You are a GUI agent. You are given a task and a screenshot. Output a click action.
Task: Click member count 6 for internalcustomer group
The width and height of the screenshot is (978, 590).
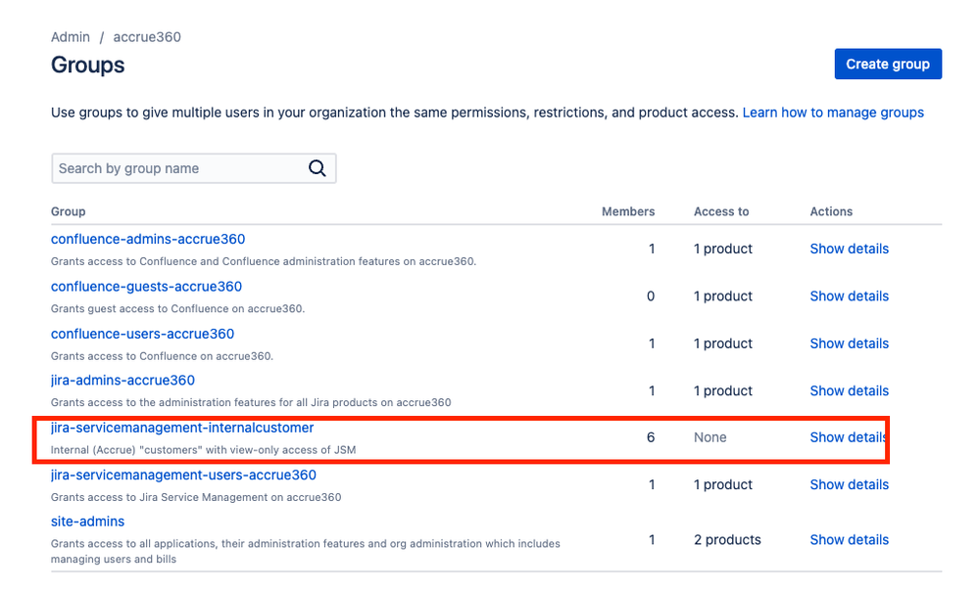coord(651,437)
